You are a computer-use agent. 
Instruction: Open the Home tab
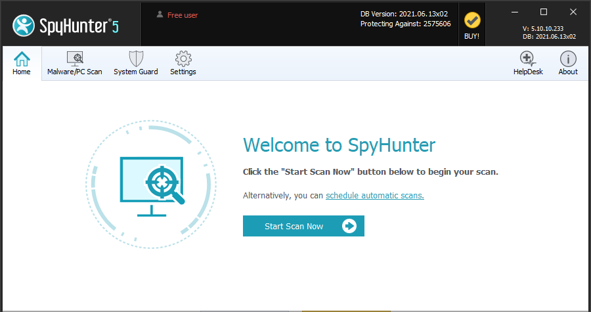22,63
